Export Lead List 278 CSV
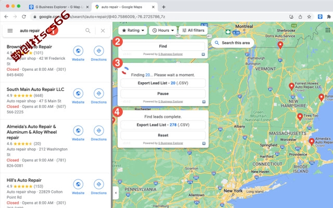The image size is (333, 208). click(x=163, y=125)
